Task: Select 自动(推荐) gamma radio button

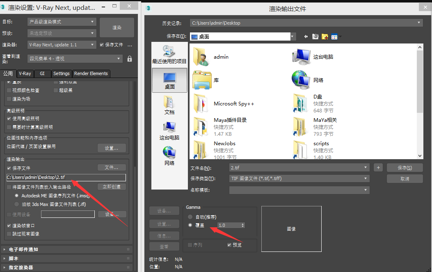Action: pos(190,217)
